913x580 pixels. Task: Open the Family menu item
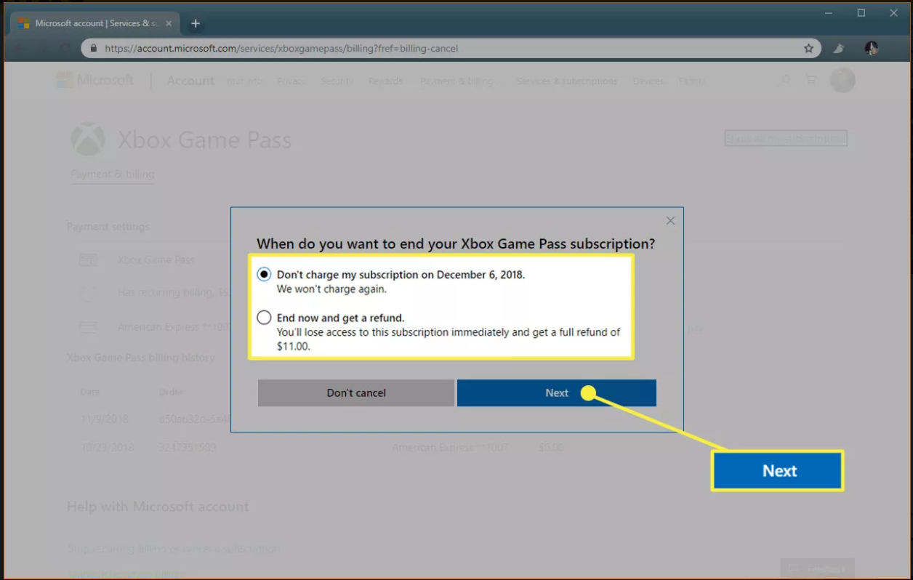[x=691, y=81]
